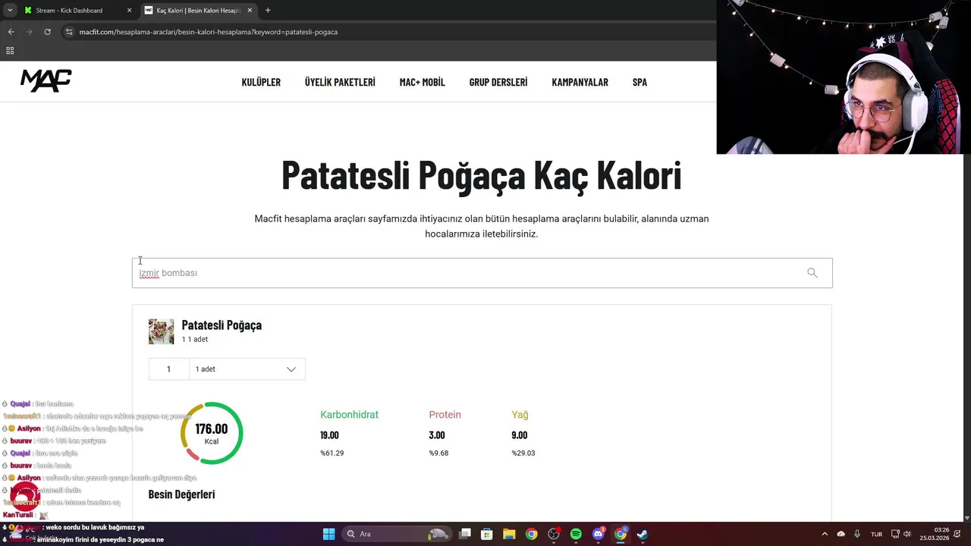Open Spotify from the taskbar
The height and width of the screenshot is (546, 971).
pos(576,534)
